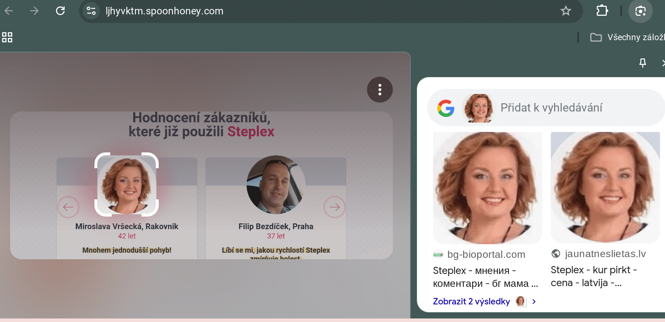665x322 pixels.
Task: Click the text 37 let
Action: (276, 236)
